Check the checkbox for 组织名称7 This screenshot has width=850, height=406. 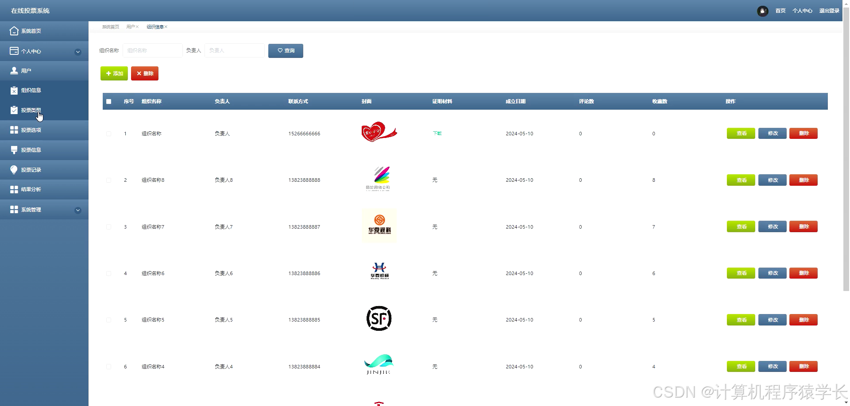click(109, 227)
